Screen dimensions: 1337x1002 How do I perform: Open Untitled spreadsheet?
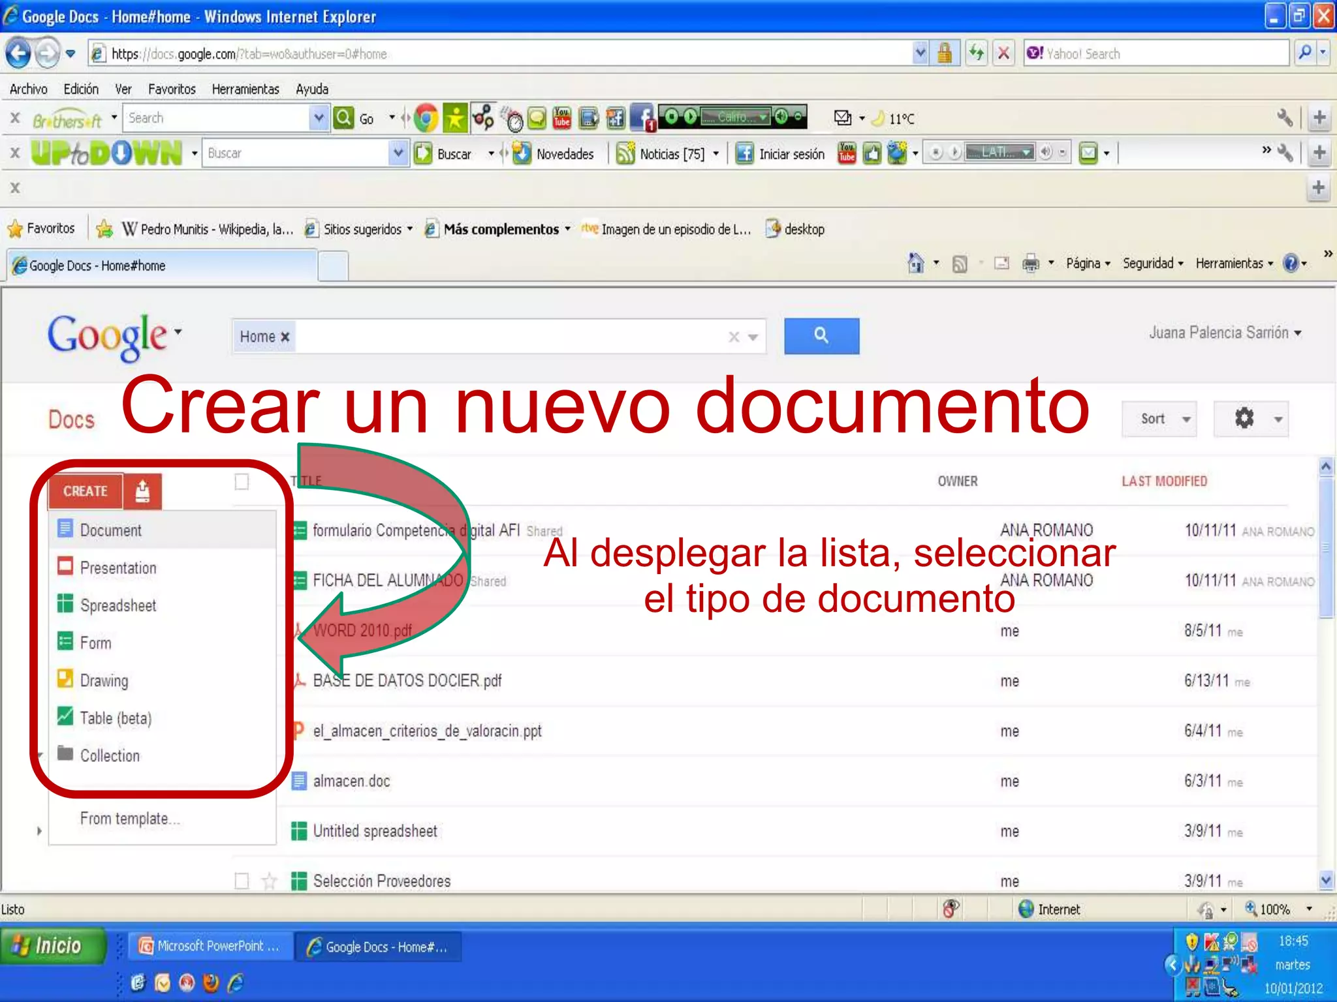pyautogui.click(x=375, y=831)
